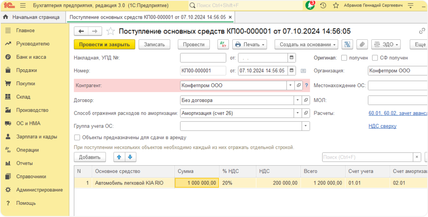Select cell Автомобиль легковой KIA RIO
Viewport: 428px width, 217px height.
[133, 183]
